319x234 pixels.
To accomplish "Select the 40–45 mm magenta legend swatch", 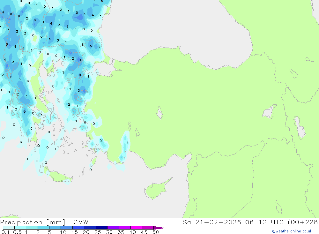I will 136,228.
